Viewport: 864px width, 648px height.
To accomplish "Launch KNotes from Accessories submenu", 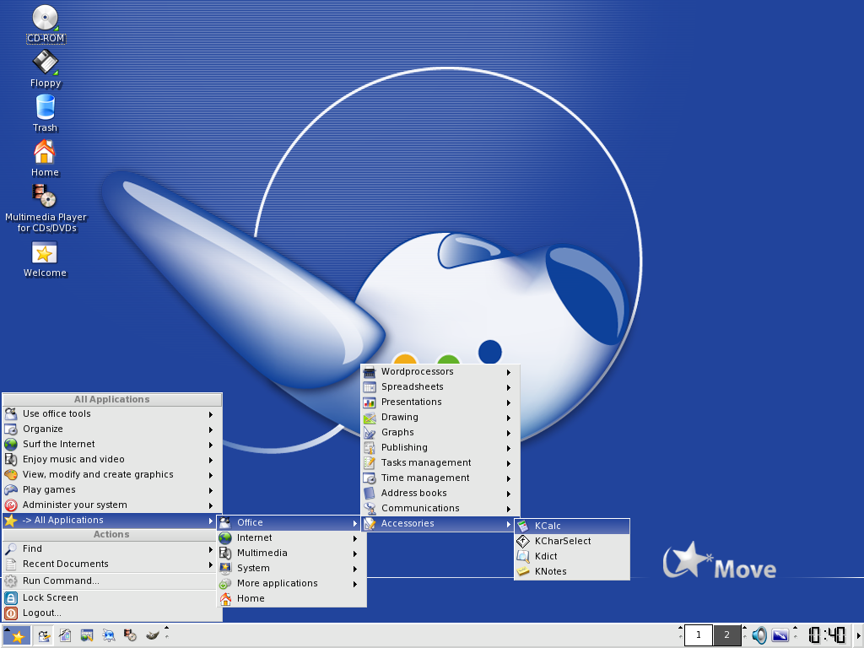I will click(572, 571).
